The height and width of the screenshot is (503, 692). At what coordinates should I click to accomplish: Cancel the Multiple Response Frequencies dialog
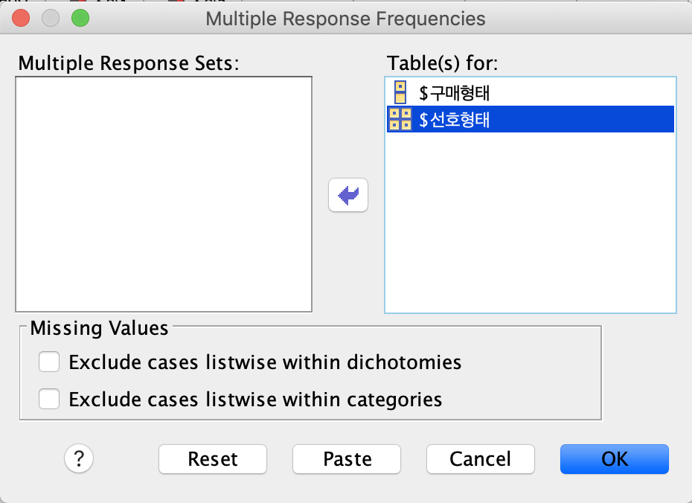pyautogui.click(x=481, y=459)
